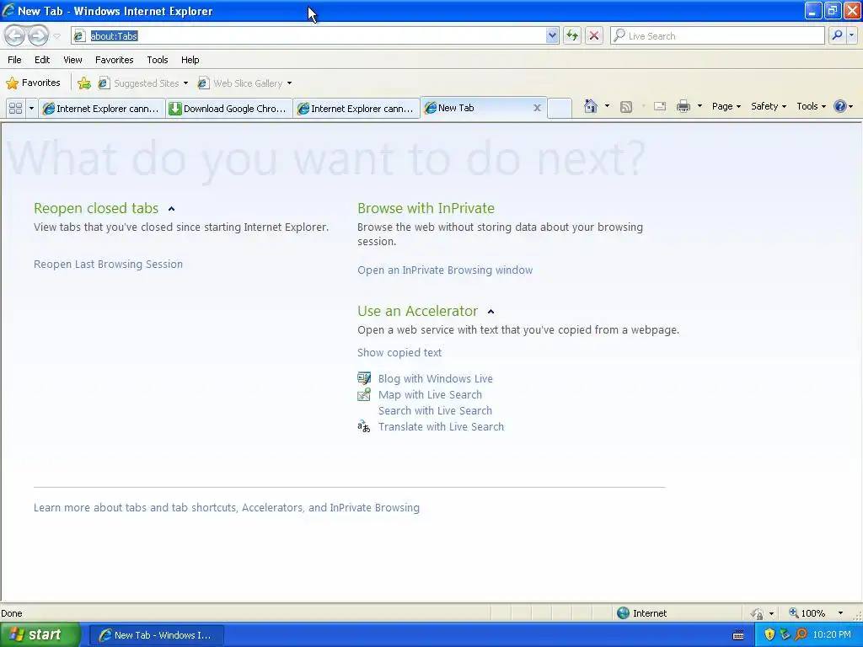This screenshot has width=863, height=647.
Task: Open the View menu
Action: [x=72, y=60]
